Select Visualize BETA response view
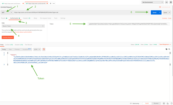This screenshot has width=173, height=105. tap(27, 49)
